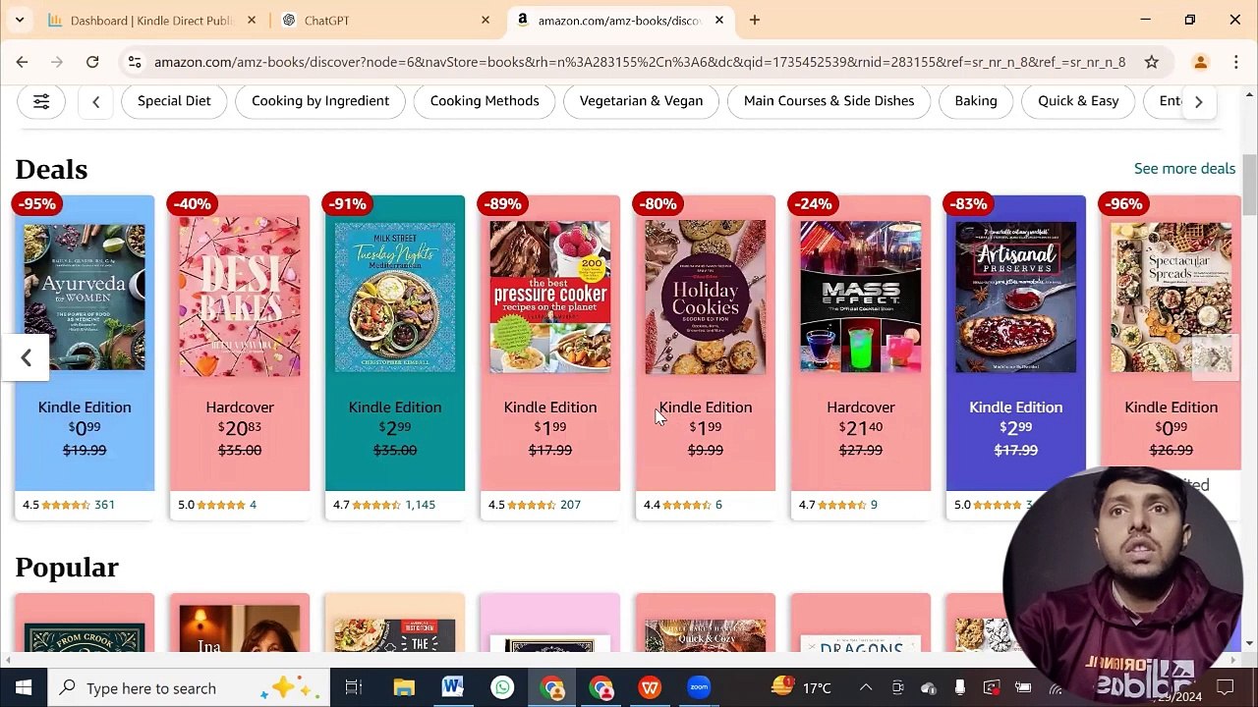Expand the tab search dropdown arrow

click(x=20, y=20)
